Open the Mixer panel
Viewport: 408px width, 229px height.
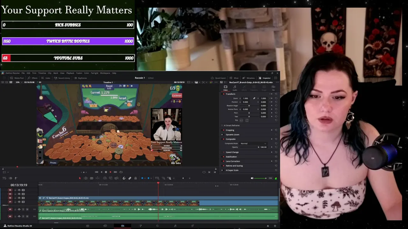click(235, 78)
